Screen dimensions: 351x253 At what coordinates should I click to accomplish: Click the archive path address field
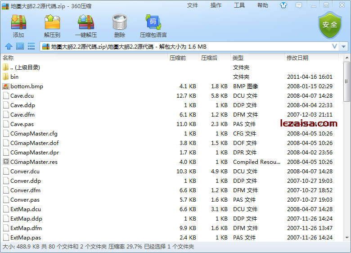point(189,46)
